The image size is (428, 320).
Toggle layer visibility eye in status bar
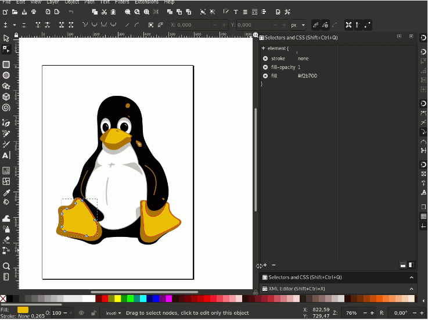(x=81, y=313)
